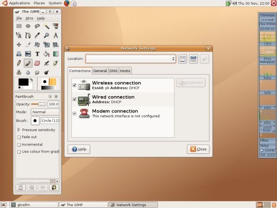This screenshot has height=208, width=277.
Task: Choose the Move tool
Action: pos(19,45)
